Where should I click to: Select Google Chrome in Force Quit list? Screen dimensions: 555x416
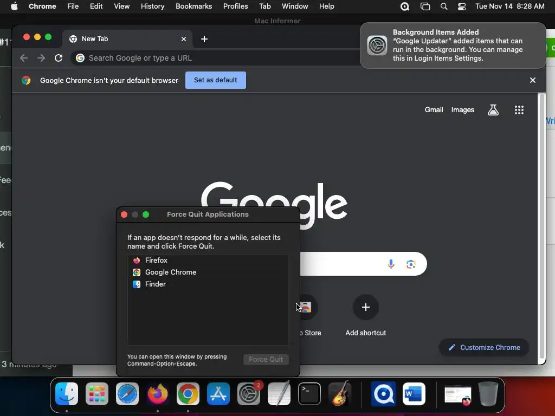tap(208, 272)
